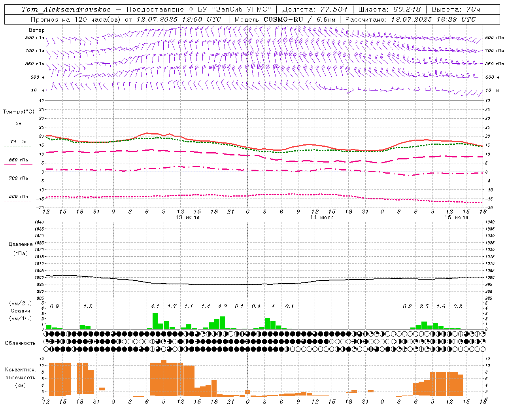This screenshot has width=506, height=405.
Task: Click the Ветер panel label
Action: tap(37, 30)
